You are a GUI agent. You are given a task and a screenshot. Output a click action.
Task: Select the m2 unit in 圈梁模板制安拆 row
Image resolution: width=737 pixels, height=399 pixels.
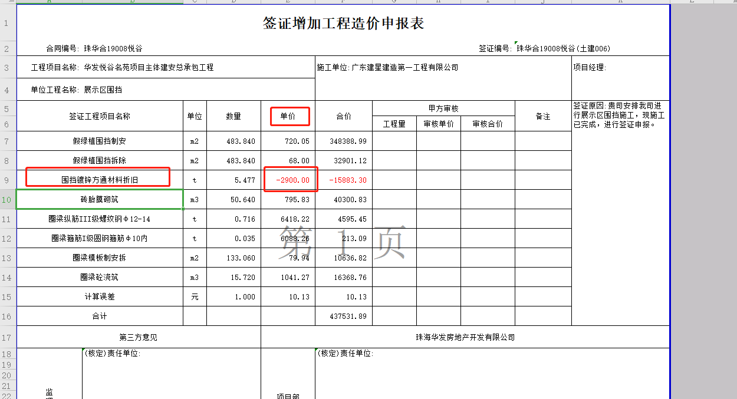195,258
